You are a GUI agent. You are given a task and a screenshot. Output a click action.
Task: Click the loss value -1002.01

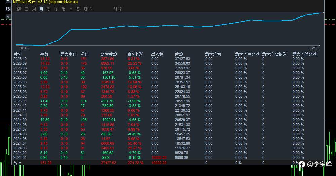(108, 120)
